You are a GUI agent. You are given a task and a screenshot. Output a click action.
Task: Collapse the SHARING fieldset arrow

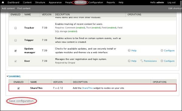[x=7, y=76]
